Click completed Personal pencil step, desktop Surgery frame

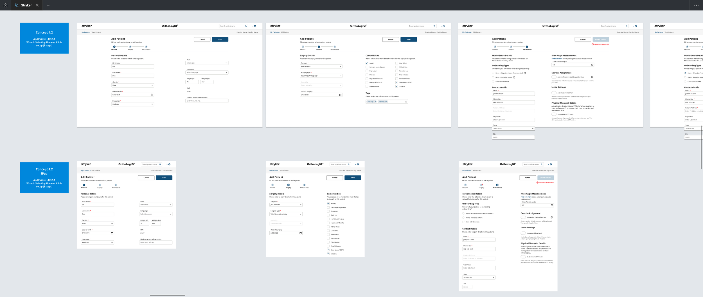pyautogui.click(x=303, y=47)
